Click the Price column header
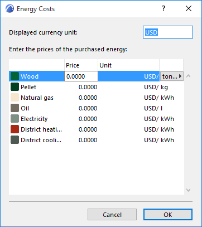 tap(81, 65)
